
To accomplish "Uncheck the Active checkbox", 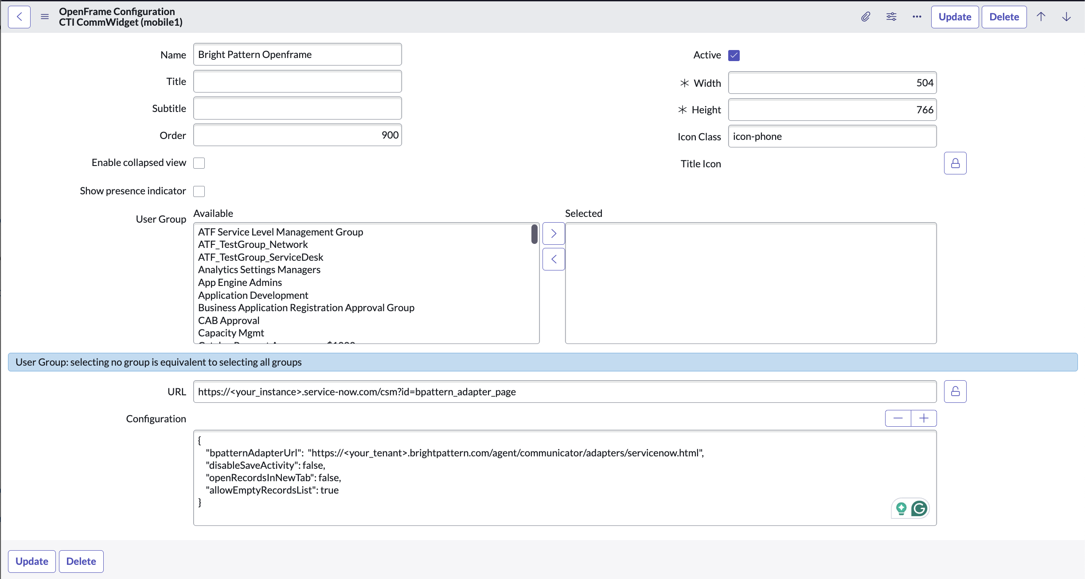I will click(734, 55).
